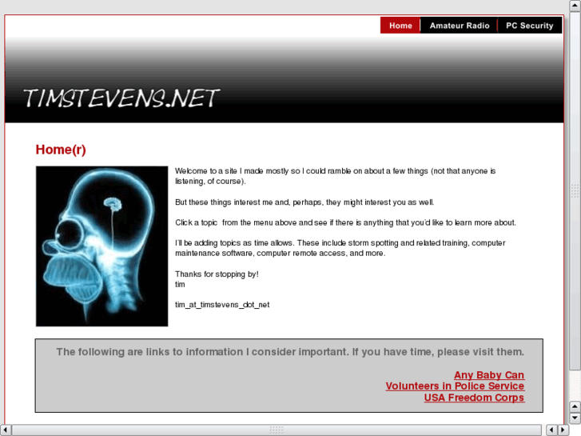Click the tim_at_timstevens_dot_net email text
The image size is (581, 436).
click(222, 305)
